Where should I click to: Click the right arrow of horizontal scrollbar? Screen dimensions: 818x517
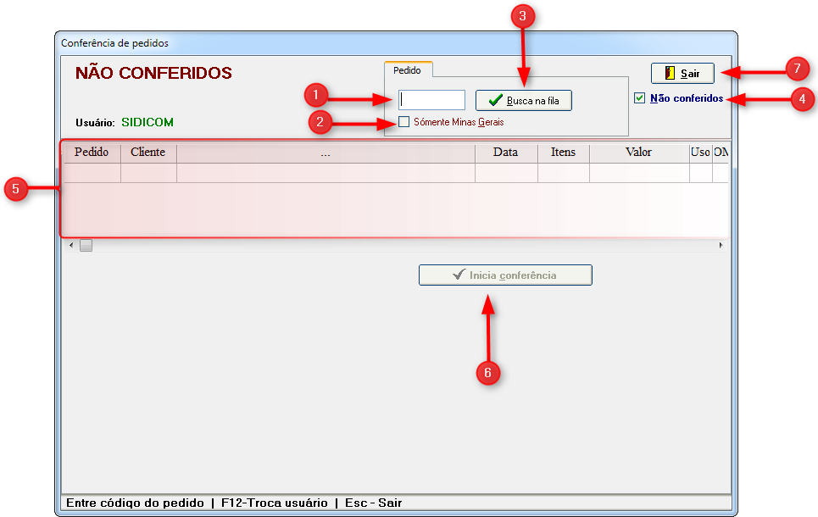click(721, 245)
